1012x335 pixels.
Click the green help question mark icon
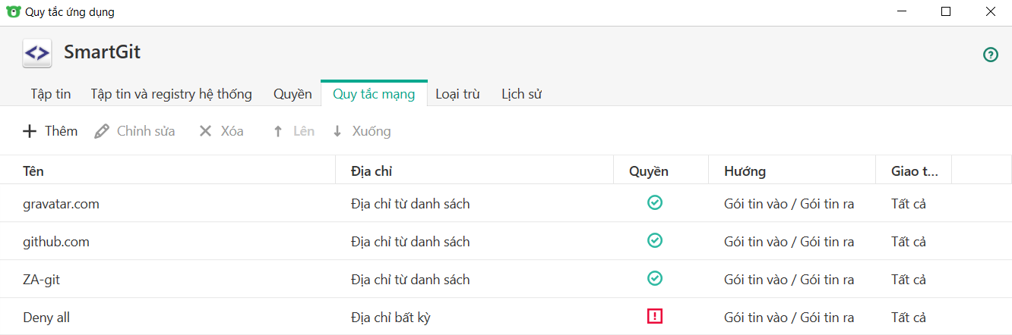[990, 55]
